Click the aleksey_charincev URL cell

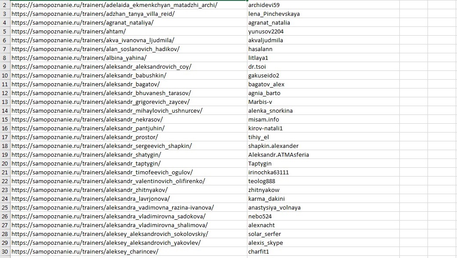(x=129, y=251)
